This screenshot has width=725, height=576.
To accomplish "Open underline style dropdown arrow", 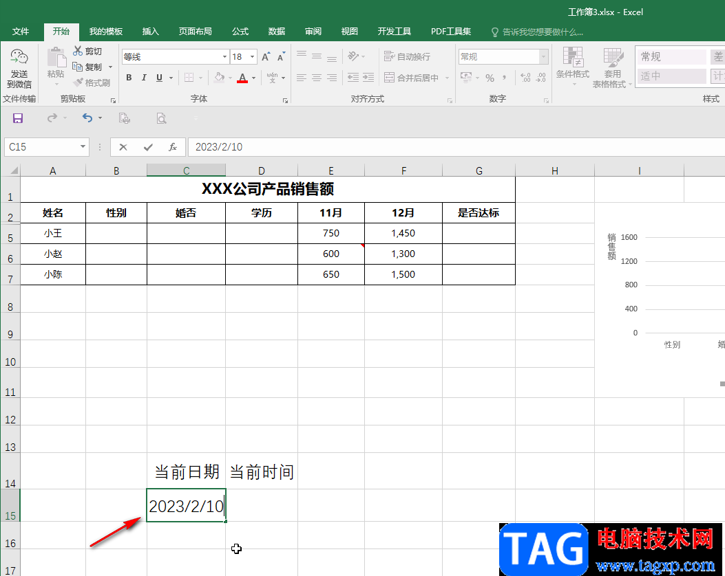I will (171, 78).
